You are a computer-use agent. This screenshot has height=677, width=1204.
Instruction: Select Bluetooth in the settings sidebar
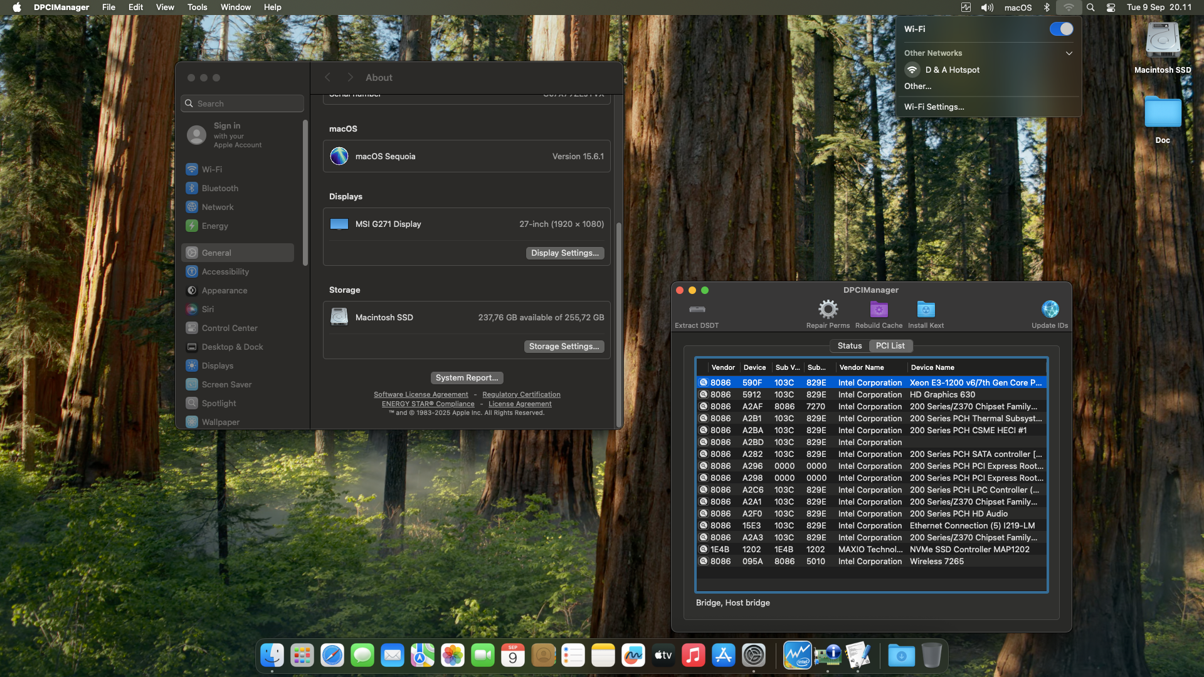click(238, 188)
